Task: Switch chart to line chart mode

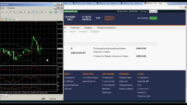Action: [29, 12]
